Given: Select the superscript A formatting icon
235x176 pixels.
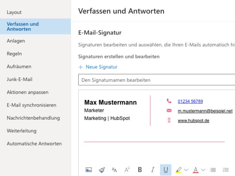Looking at the screenshot, I should (127, 170).
